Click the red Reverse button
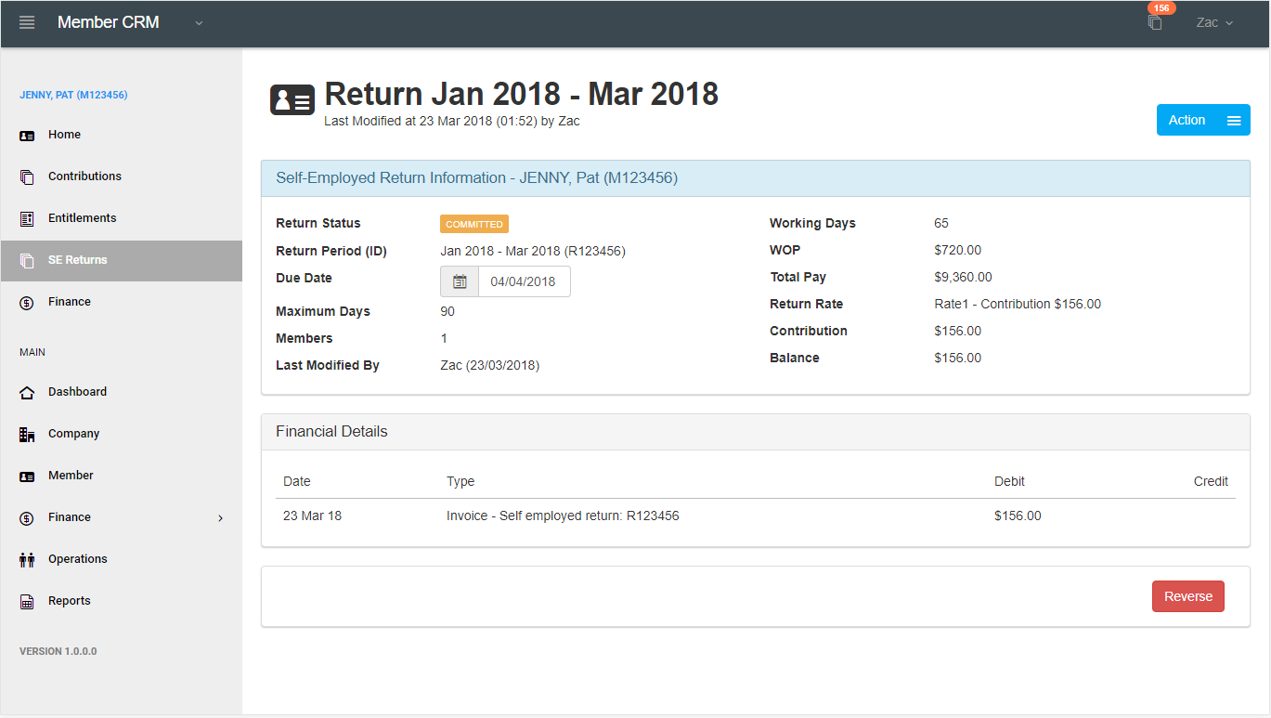 1188,596
